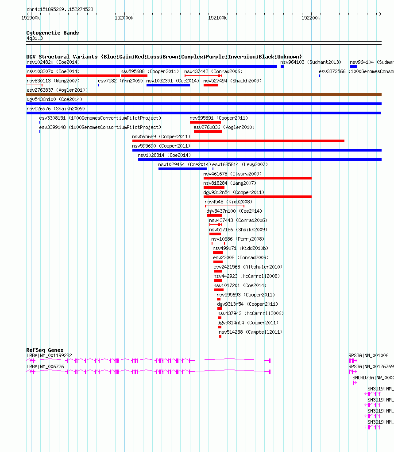Click the esv3372566 1000Genomes label
Viewport: 394px width, 452px height.
coord(356,71)
